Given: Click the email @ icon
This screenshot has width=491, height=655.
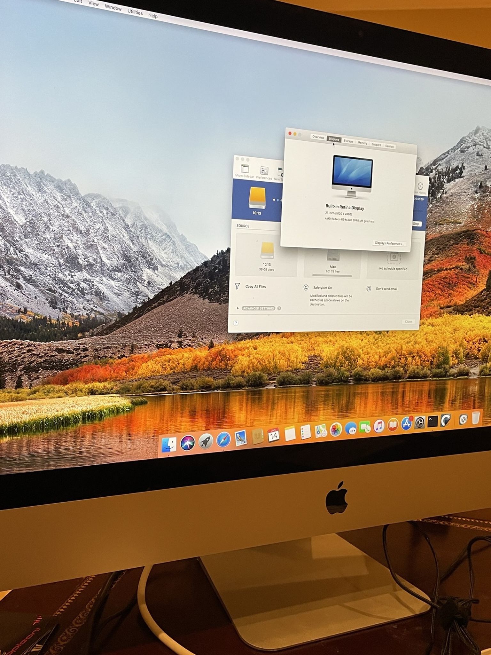Looking at the screenshot, I should [x=369, y=289].
